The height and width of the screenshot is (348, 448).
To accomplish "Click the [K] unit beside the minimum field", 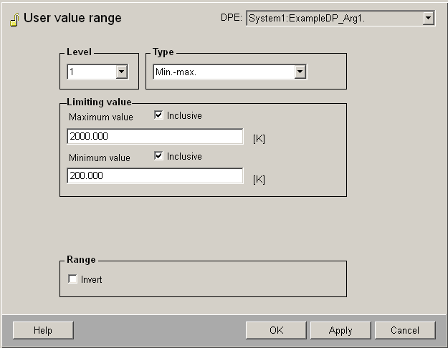I will click(259, 179).
